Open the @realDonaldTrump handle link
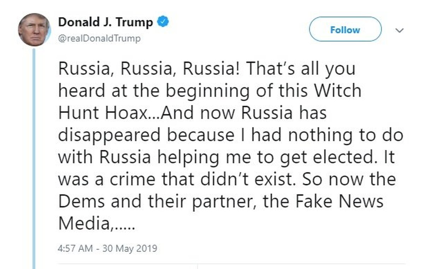The height and width of the screenshot is (269, 424). click(x=99, y=39)
